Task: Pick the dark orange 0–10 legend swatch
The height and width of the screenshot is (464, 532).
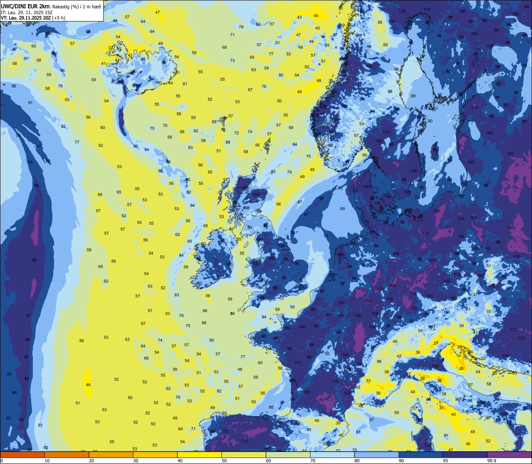Action: (22, 455)
